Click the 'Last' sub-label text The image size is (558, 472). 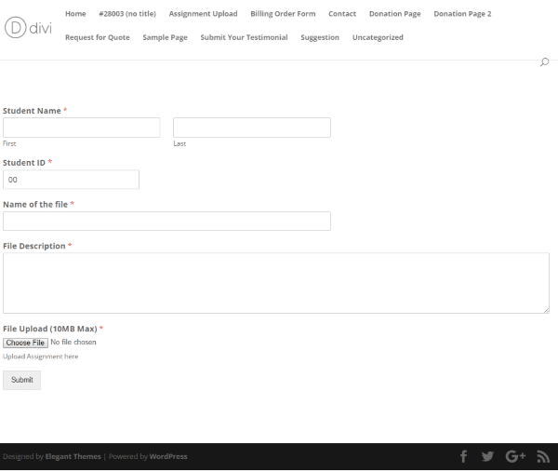click(x=179, y=143)
